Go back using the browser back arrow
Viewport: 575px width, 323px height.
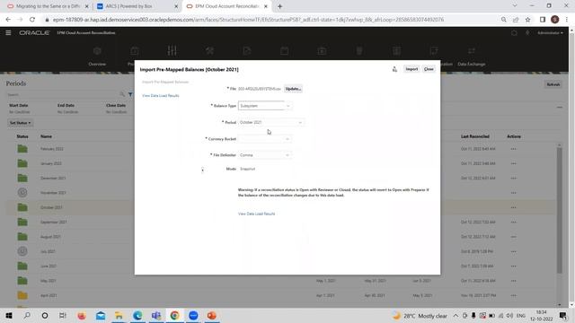(8, 20)
